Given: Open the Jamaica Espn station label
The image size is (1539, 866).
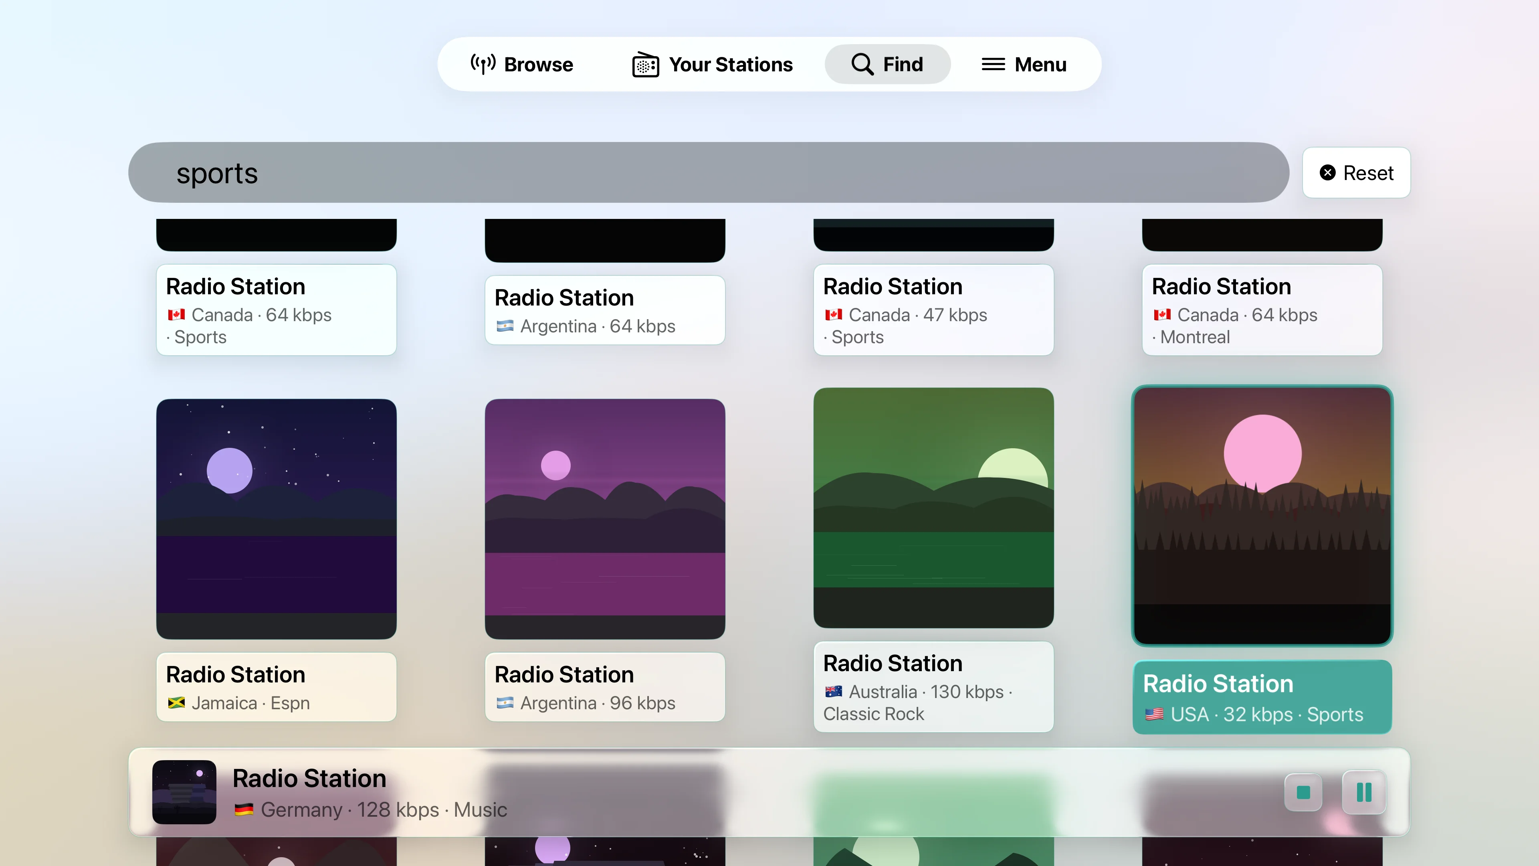Looking at the screenshot, I should point(276,687).
